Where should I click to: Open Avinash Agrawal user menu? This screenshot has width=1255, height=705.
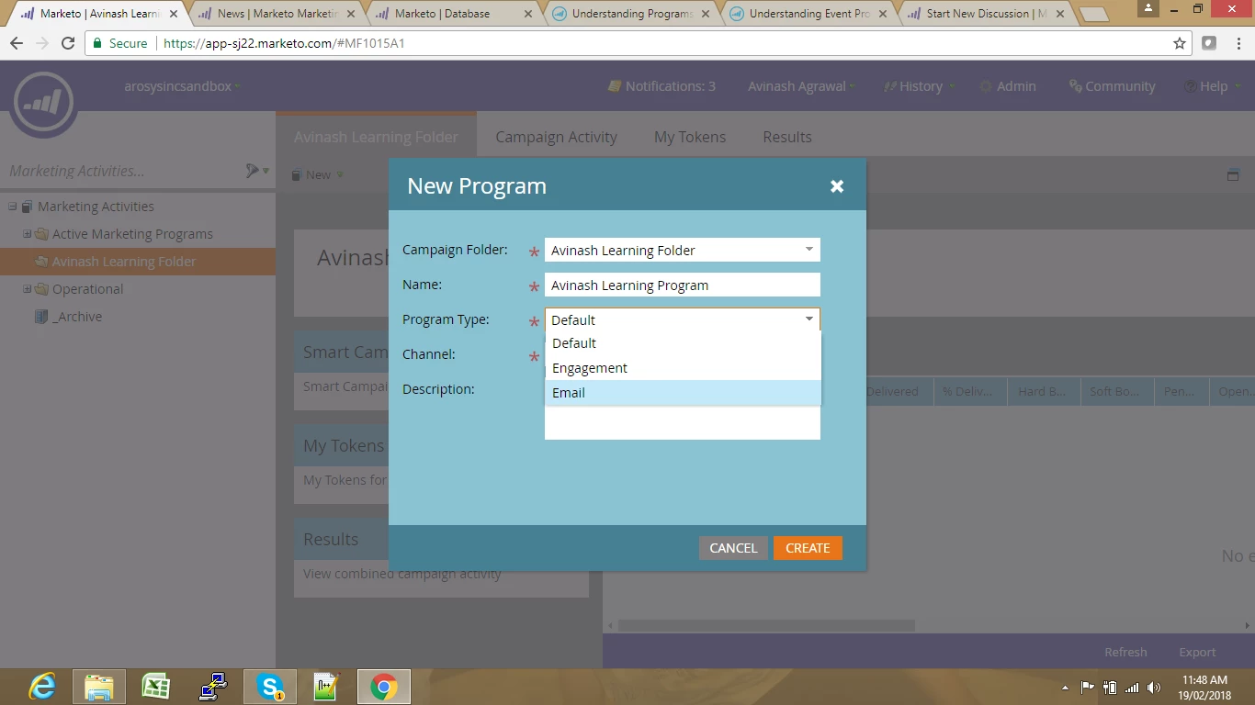(x=801, y=86)
